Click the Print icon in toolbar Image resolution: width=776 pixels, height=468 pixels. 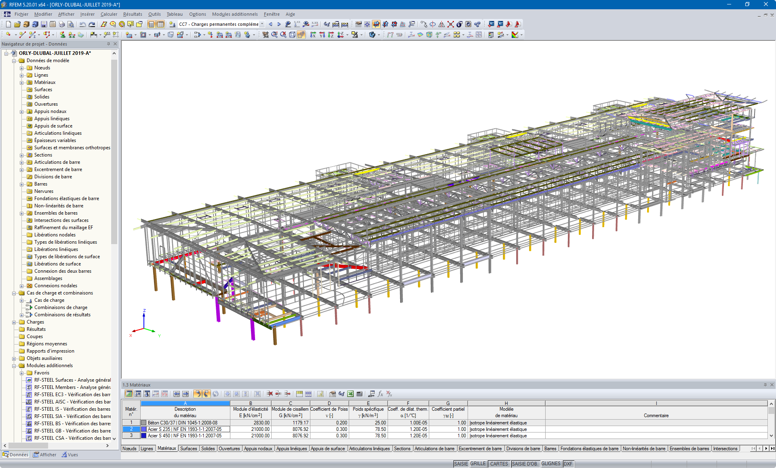[61, 24]
